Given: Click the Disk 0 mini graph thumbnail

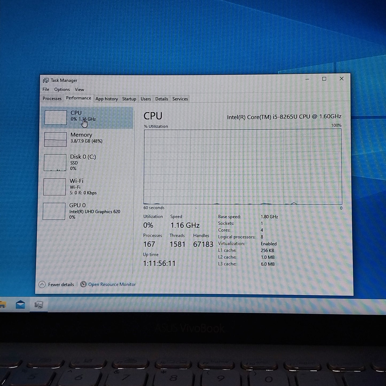Looking at the screenshot, I should [x=55, y=162].
